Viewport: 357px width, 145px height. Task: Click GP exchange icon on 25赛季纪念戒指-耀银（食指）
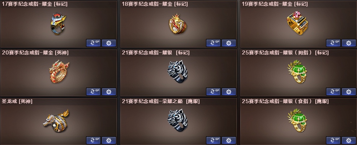(333, 140)
